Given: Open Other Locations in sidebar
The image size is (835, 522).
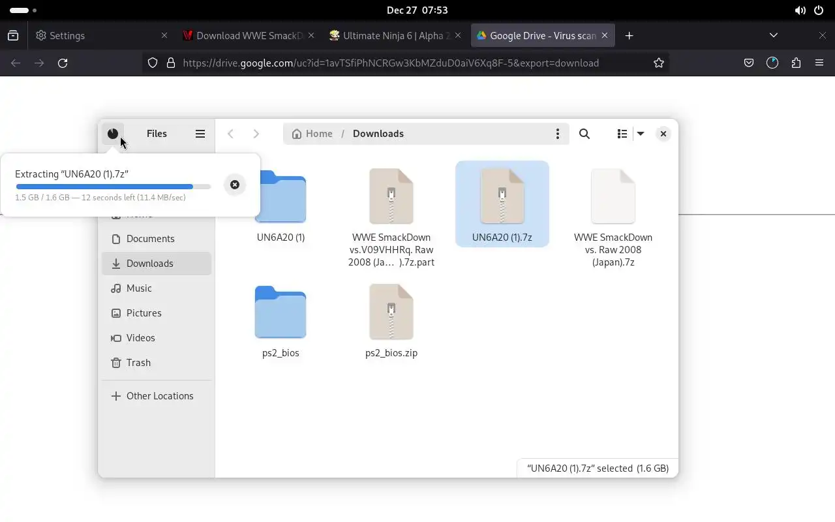Looking at the screenshot, I should pos(157,396).
